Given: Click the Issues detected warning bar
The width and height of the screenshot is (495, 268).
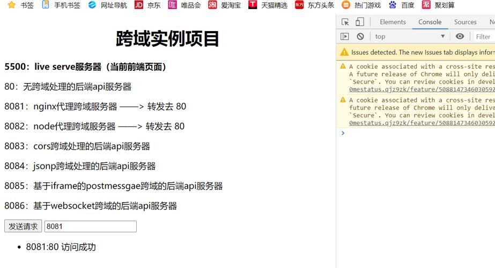Looking at the screenshot, I should [x=416, y=52].
